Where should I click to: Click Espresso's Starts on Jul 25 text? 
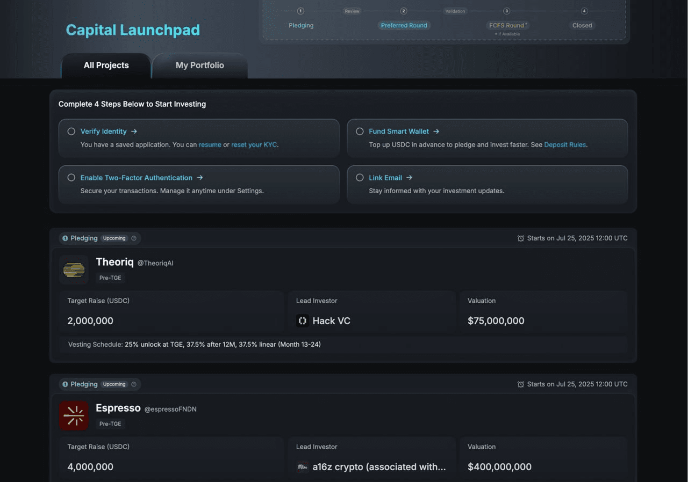(x=577, y=384)
